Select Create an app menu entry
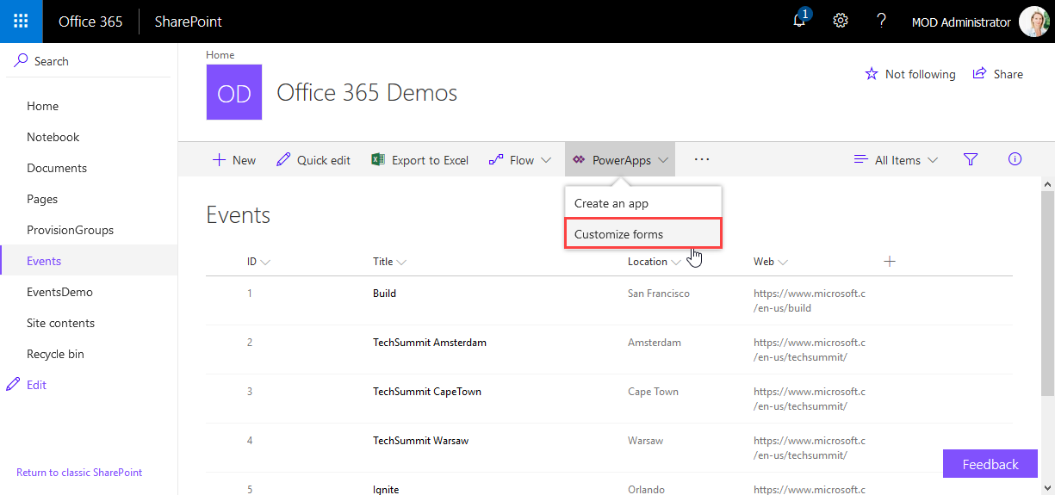The image size is (1055, 495). pos(643,203)
